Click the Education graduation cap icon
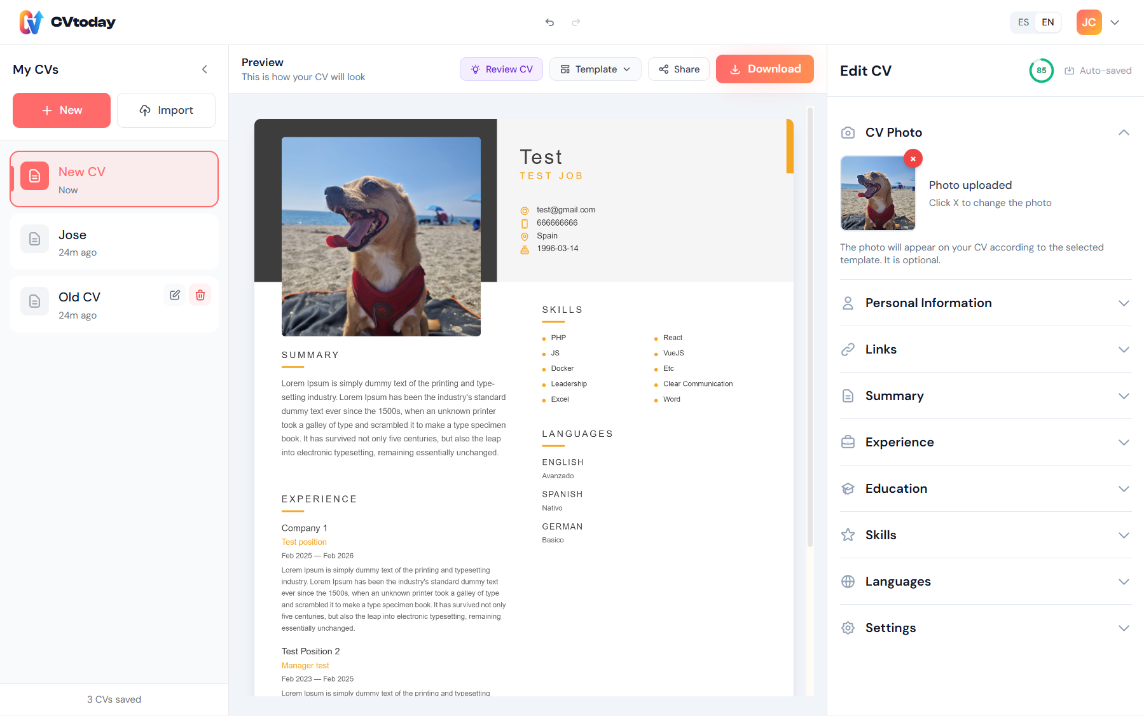Screen dimensions: 1144x716 (x=848, y=488)
